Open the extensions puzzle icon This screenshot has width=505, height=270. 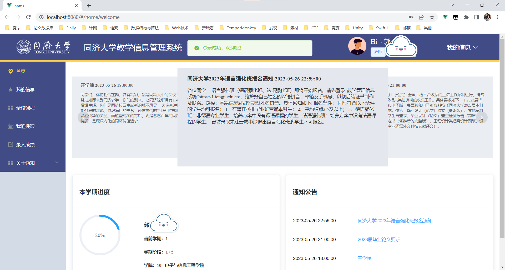(466, 17)
